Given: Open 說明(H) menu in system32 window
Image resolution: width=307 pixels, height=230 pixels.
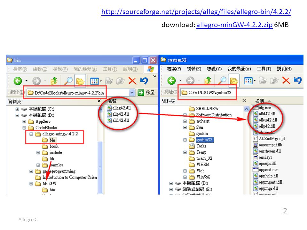Looking at the screenshot, I should 284,69.
